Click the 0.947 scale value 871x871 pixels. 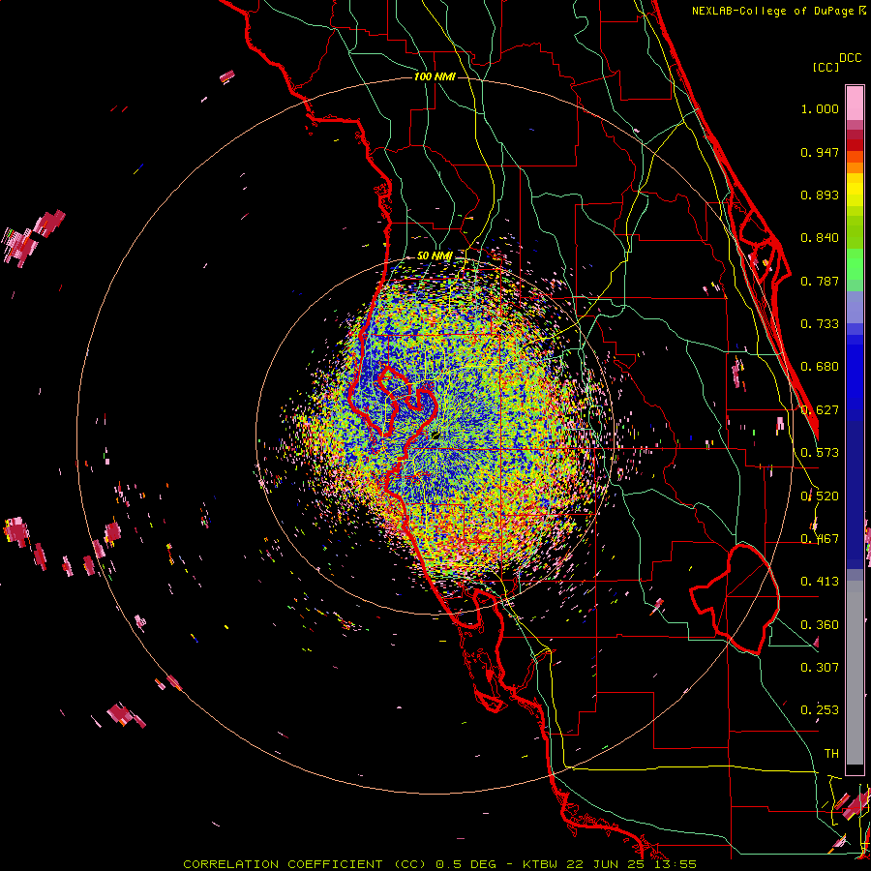pos(820,152)
